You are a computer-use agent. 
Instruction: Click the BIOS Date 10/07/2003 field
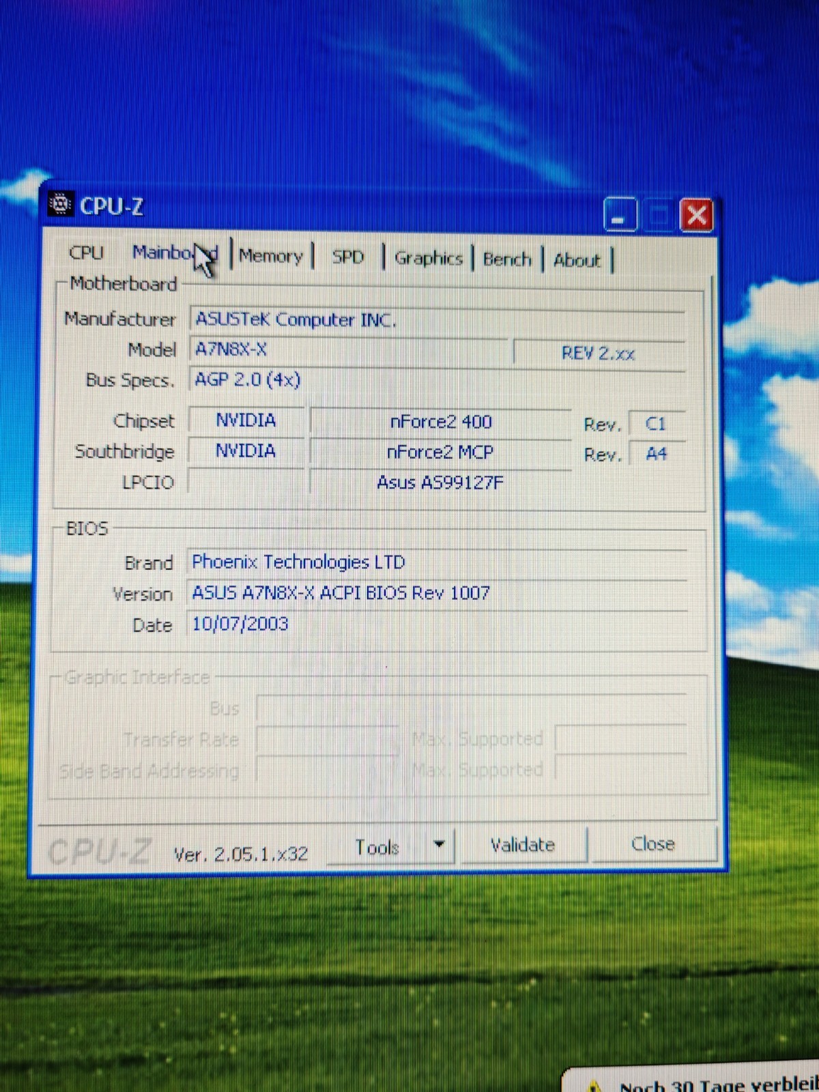pos(437,624)
